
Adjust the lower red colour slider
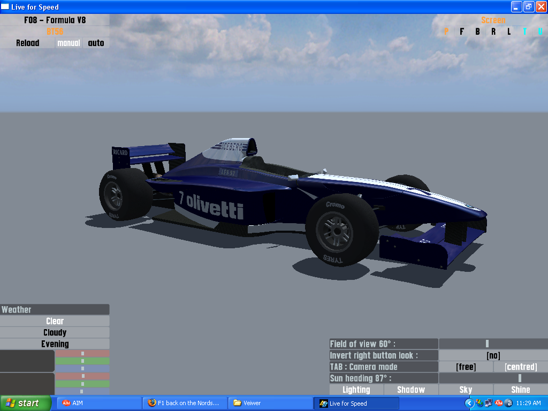pos(82,376)
